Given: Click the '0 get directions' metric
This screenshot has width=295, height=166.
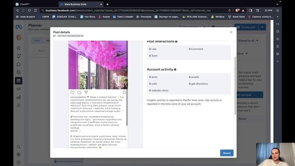Looking at the screenshot, I should tap(198, 84).
